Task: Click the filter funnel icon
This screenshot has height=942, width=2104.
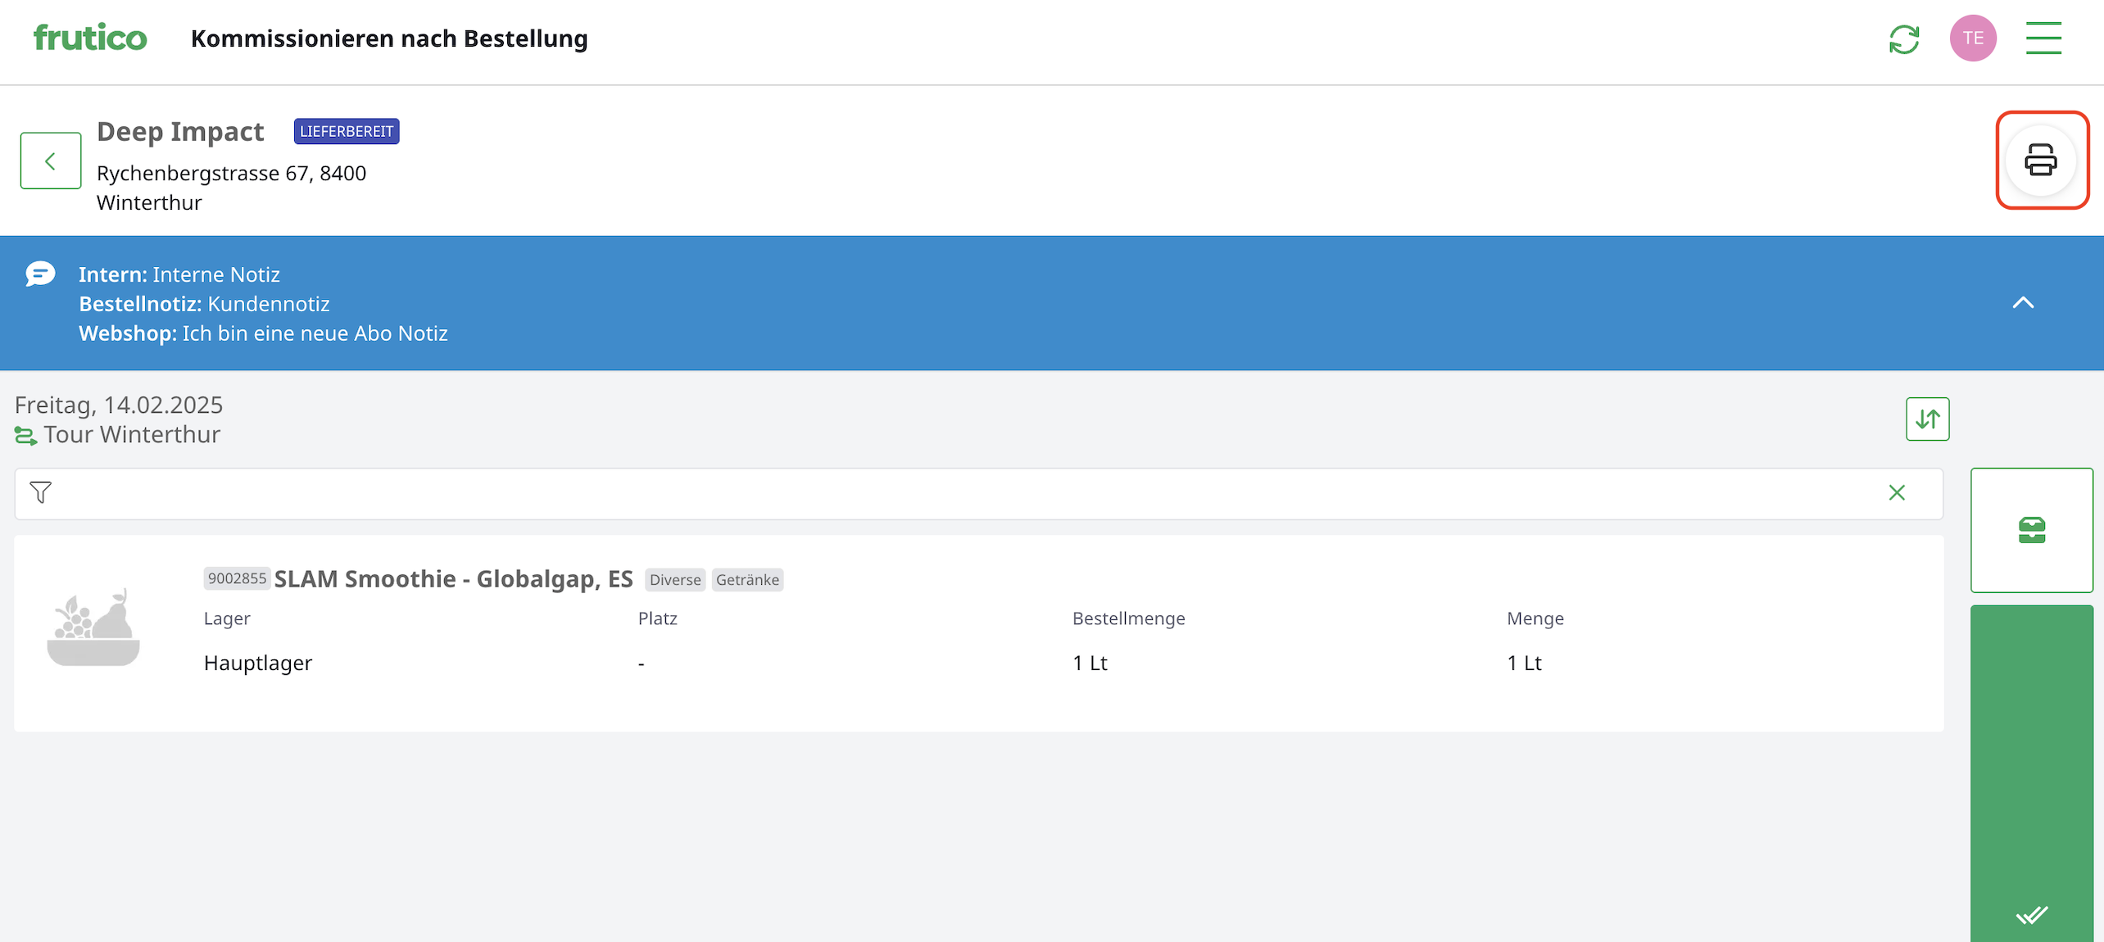Action: point(40,492)
